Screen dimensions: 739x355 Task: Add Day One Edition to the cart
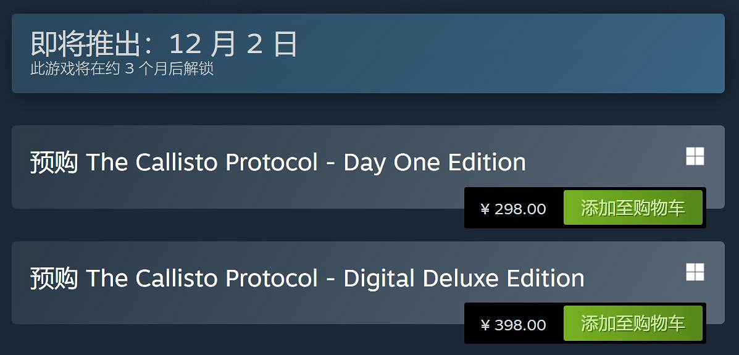point(633,208)
